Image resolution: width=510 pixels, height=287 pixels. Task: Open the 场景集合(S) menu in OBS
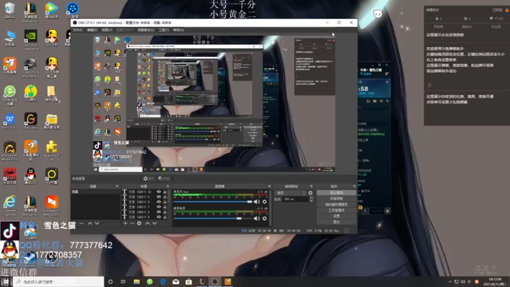pos(146,30)
